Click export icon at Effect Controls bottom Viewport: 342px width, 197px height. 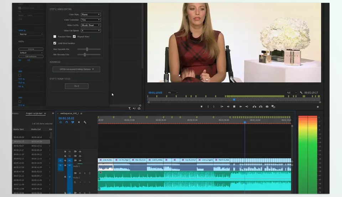139,108
